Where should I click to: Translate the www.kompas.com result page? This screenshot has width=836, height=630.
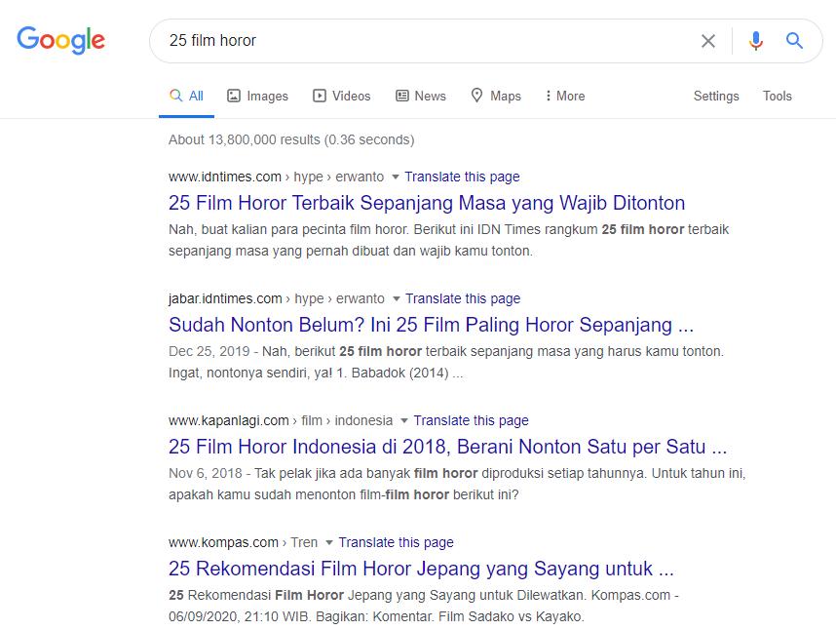(396, 542)
